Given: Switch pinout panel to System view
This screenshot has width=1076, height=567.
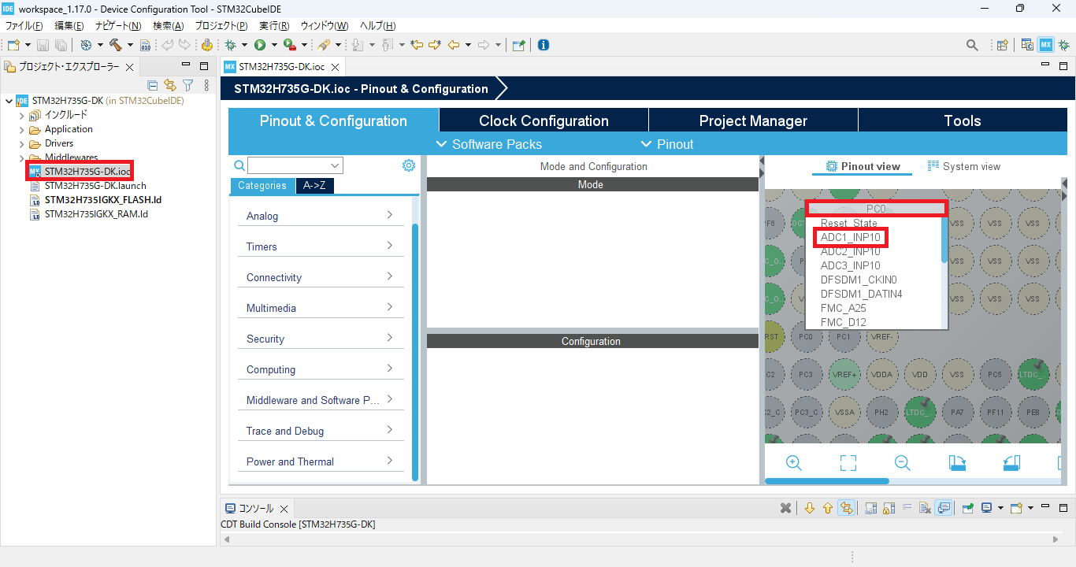Looking at the screenshot, I should 964,166.
